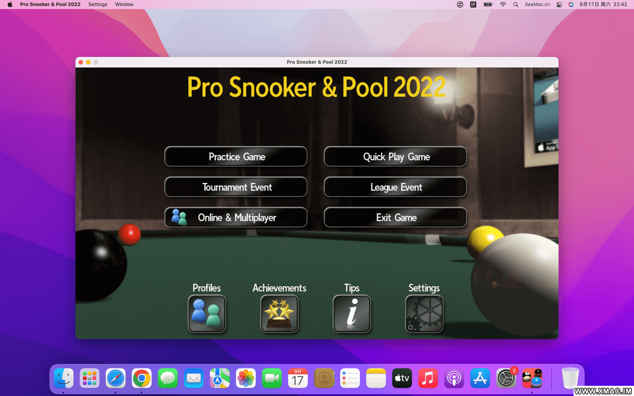Click the circular status icon before input method

(460, 5)
